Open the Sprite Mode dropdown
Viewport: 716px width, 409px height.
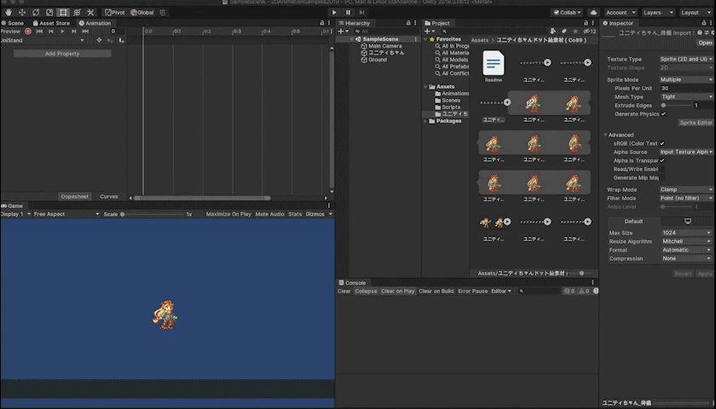686,79
